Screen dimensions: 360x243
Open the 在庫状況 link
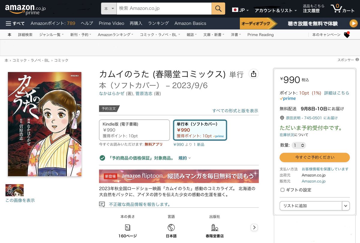[287, 135]
